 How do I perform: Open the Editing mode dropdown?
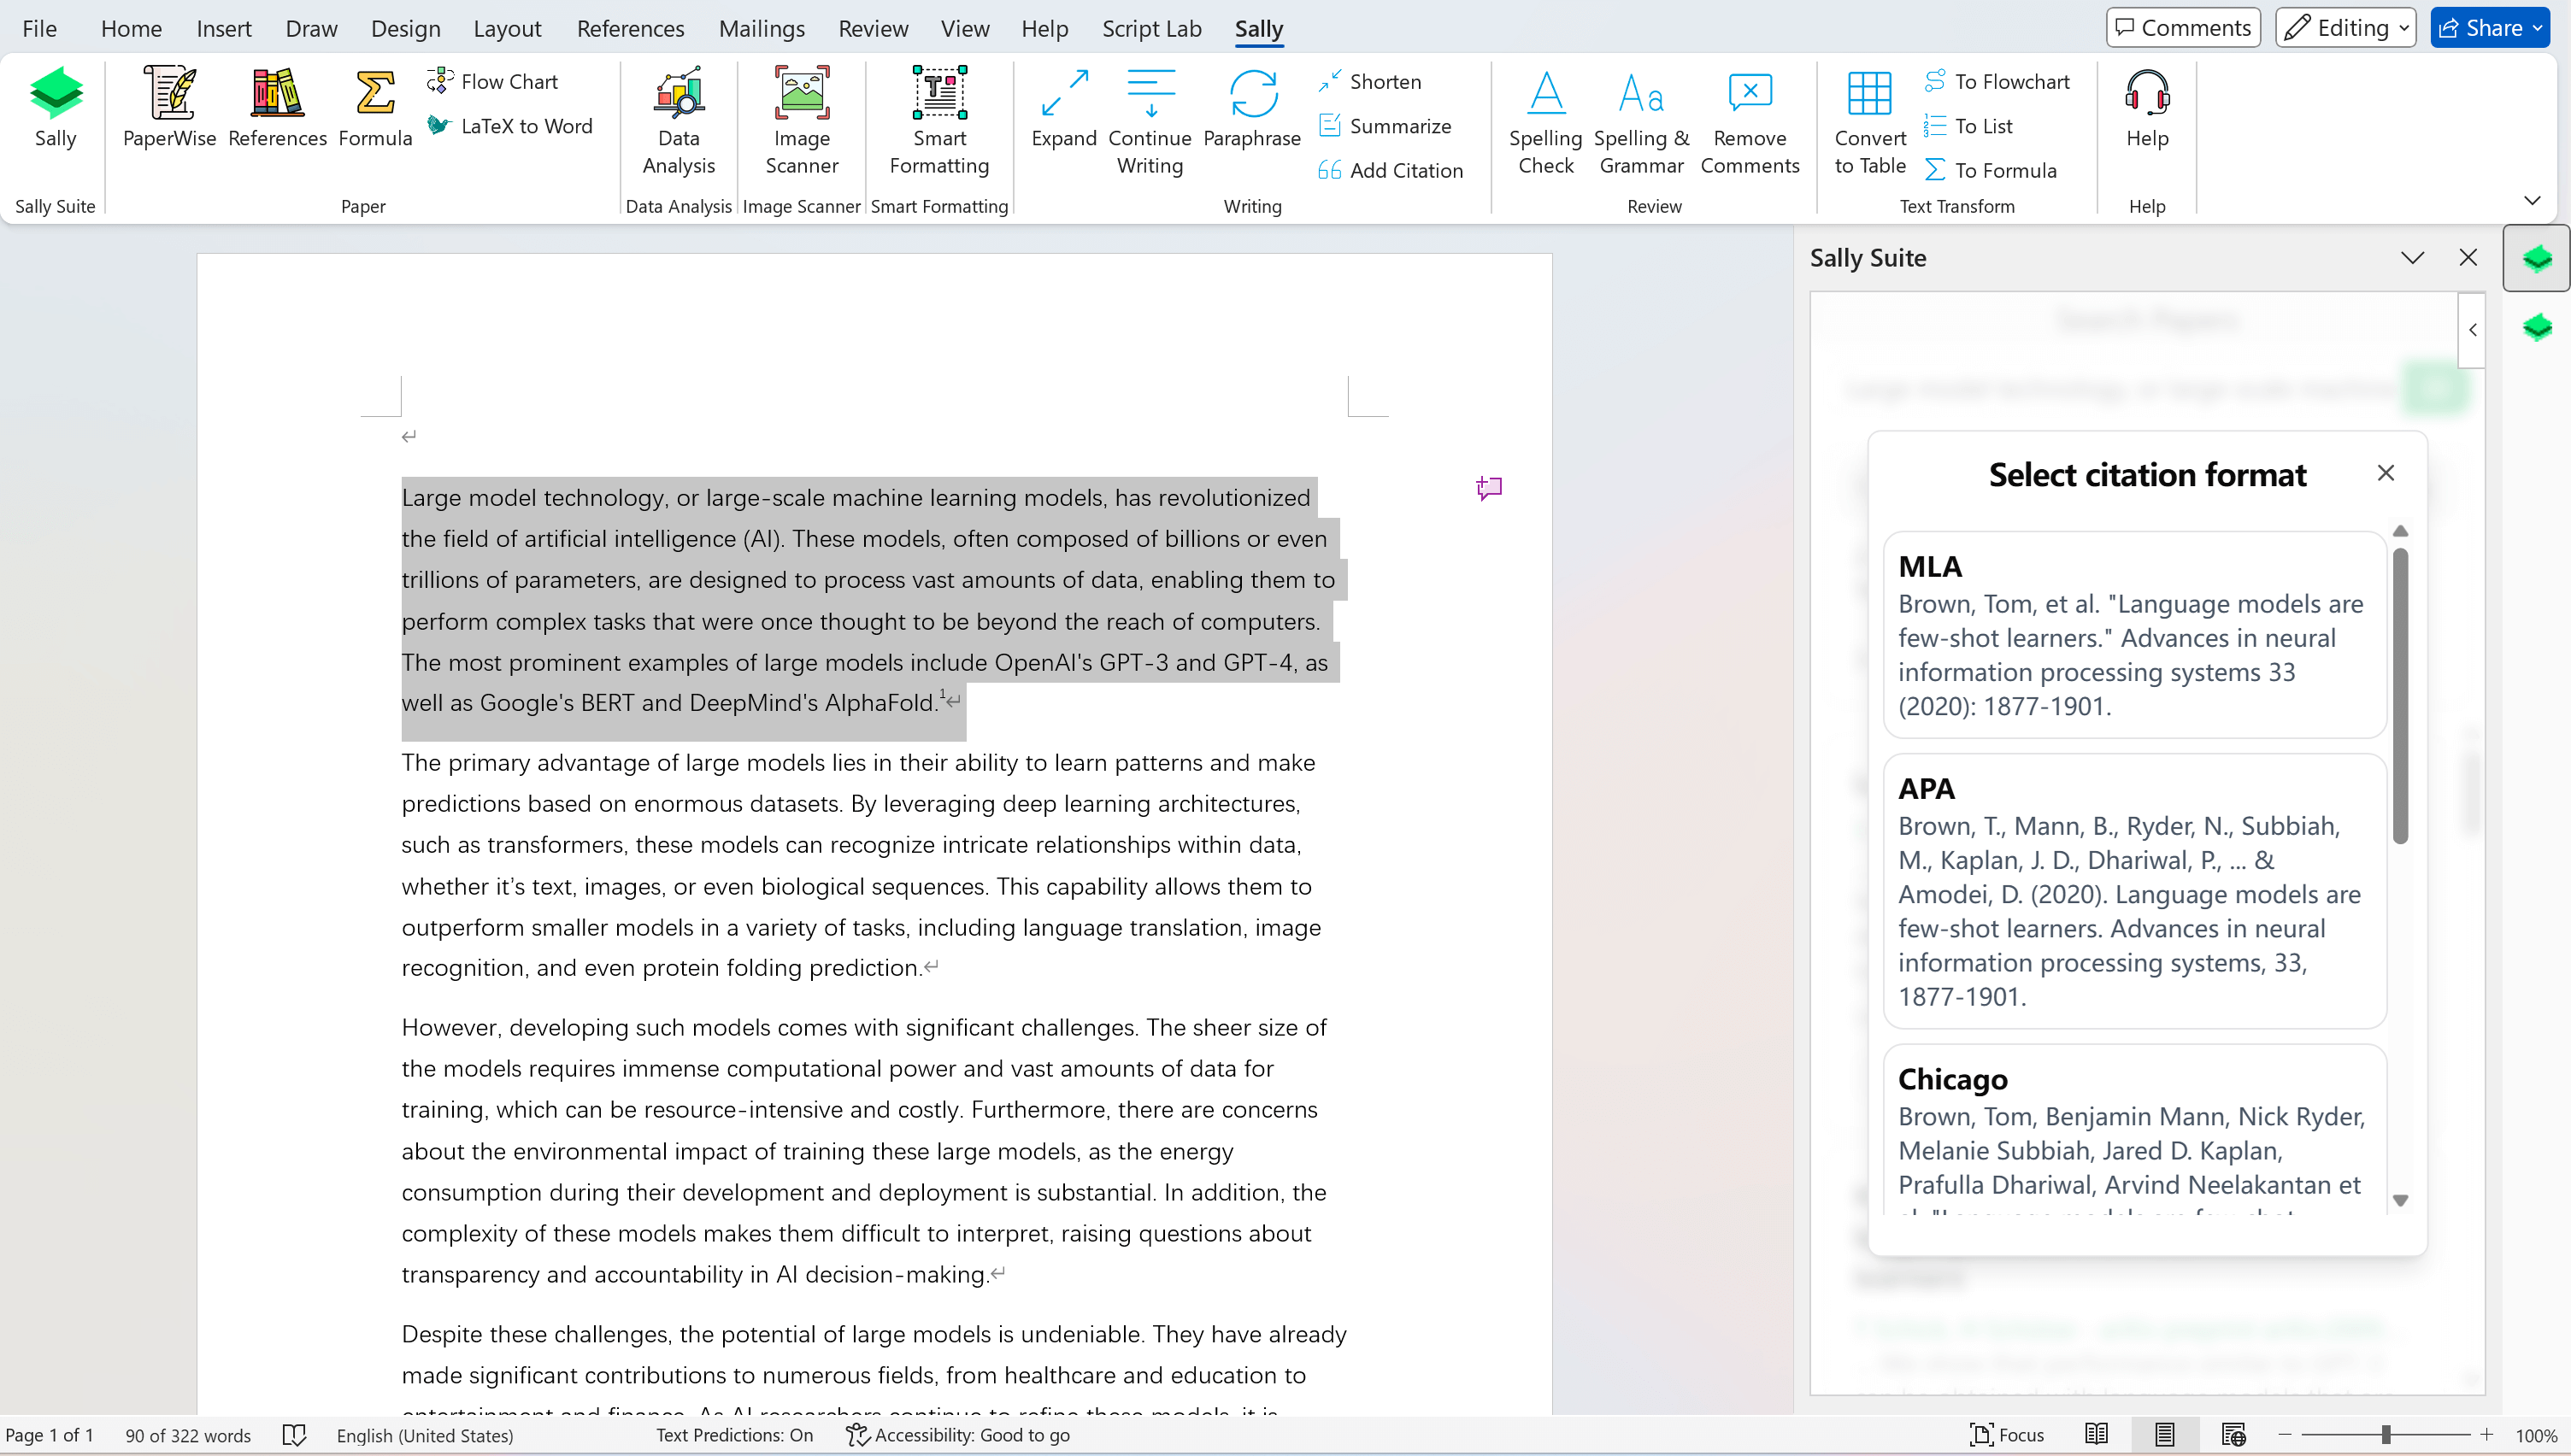2345,28
